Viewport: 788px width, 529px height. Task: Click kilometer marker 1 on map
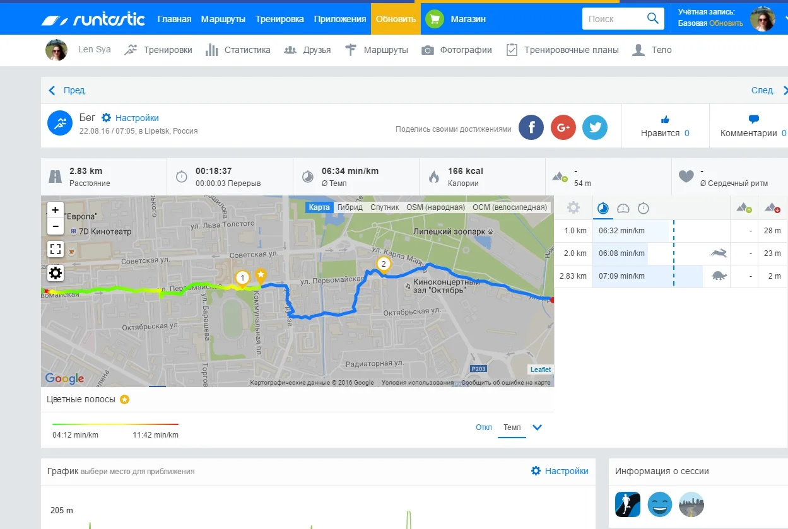[242, 278]
